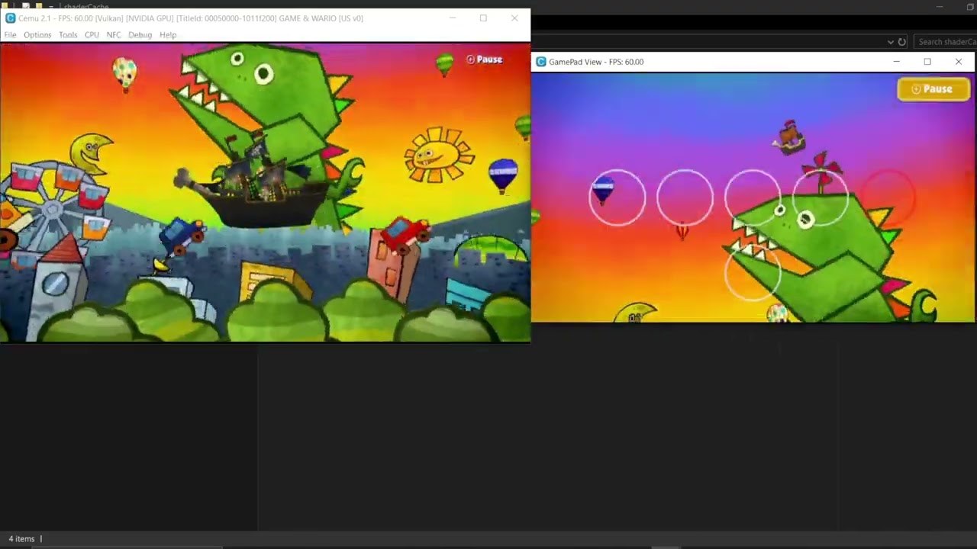
Task: Click the '4 items' status bar text
Action: pyautogui.click(x=21, y=539)
